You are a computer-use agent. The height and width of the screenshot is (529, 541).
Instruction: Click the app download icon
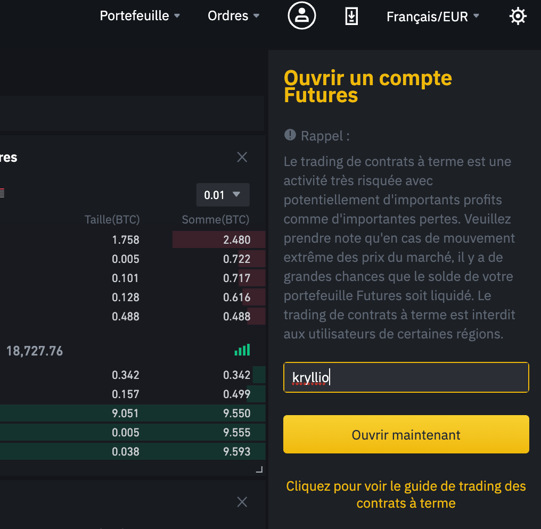tap(351, 16)
